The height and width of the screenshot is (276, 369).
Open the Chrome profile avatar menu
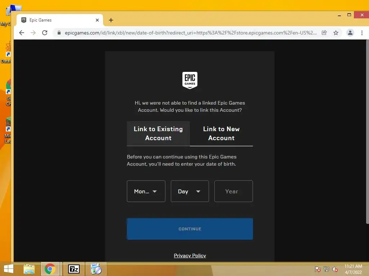(350, 33)
